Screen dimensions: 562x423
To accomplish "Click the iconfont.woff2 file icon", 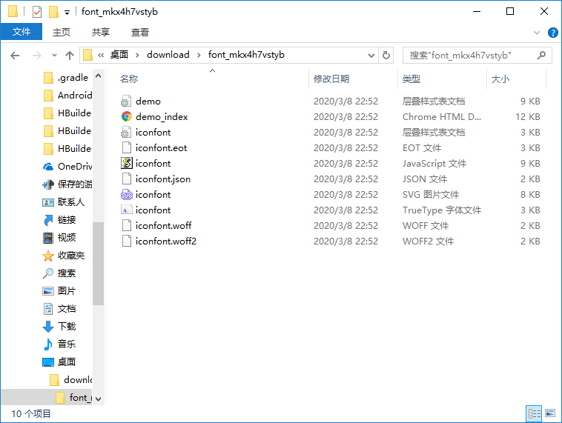I will coord(126,241).
